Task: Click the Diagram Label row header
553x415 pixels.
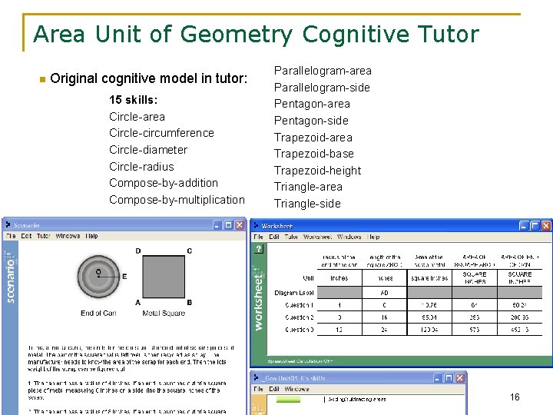Action: (294, 293)
